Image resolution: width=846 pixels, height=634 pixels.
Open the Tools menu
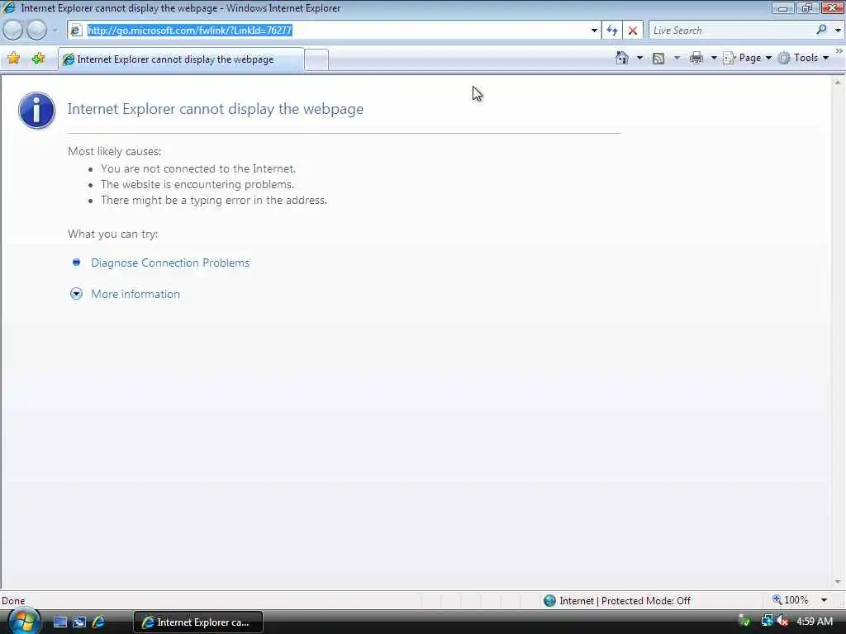[x=803, y=58]
